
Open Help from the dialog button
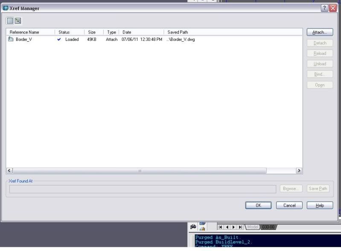pos(320,205)
